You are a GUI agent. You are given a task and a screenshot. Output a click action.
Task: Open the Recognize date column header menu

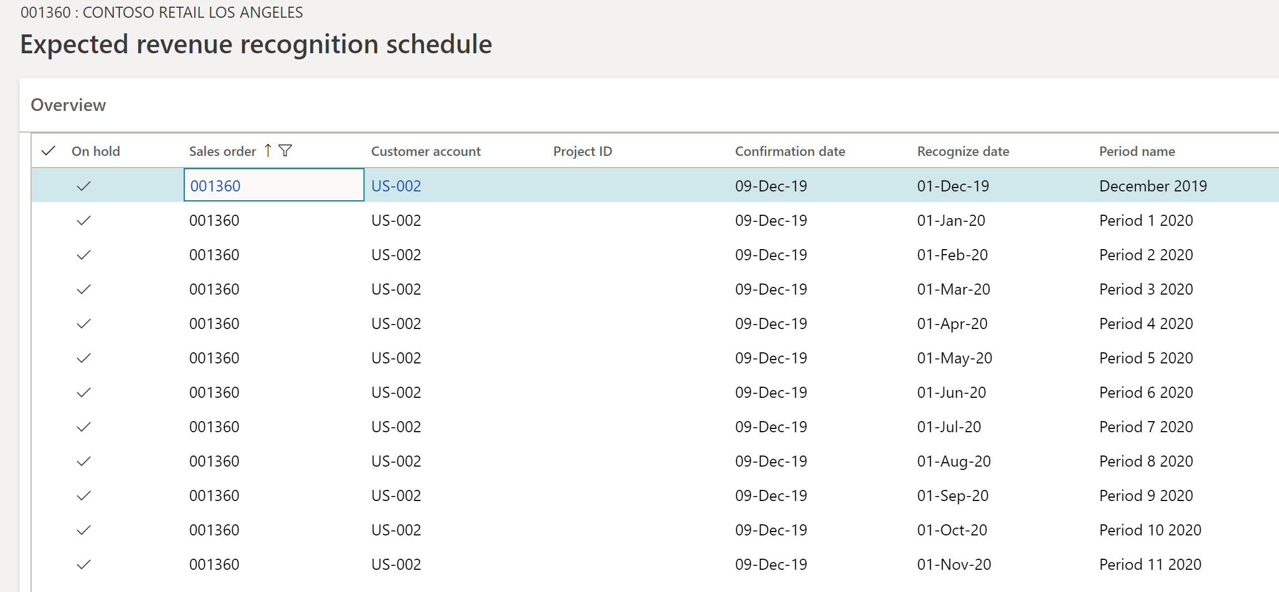pyautogui.click(x=963, y=151)
